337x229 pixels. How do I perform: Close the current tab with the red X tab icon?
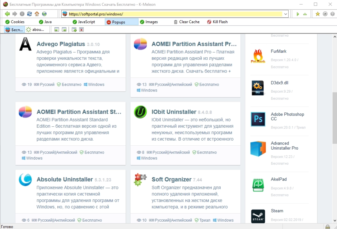pos(82,30)
